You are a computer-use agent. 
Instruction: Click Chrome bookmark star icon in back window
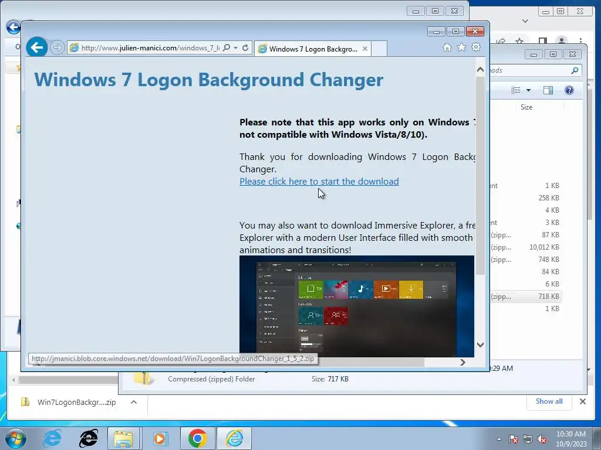coord(519,40)
